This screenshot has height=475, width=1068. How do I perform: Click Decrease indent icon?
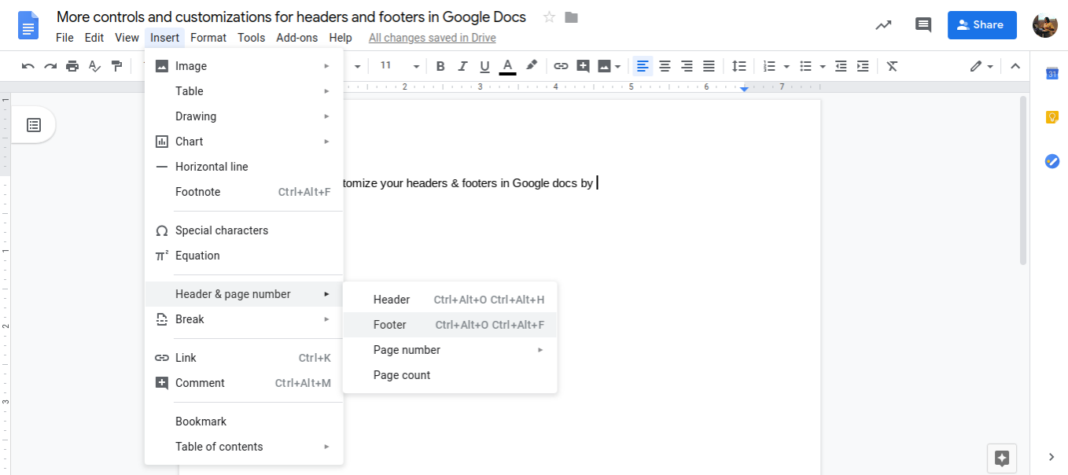841,66
